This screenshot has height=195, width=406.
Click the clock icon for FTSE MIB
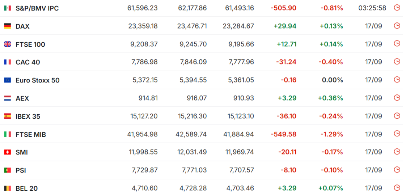(397, 134)
